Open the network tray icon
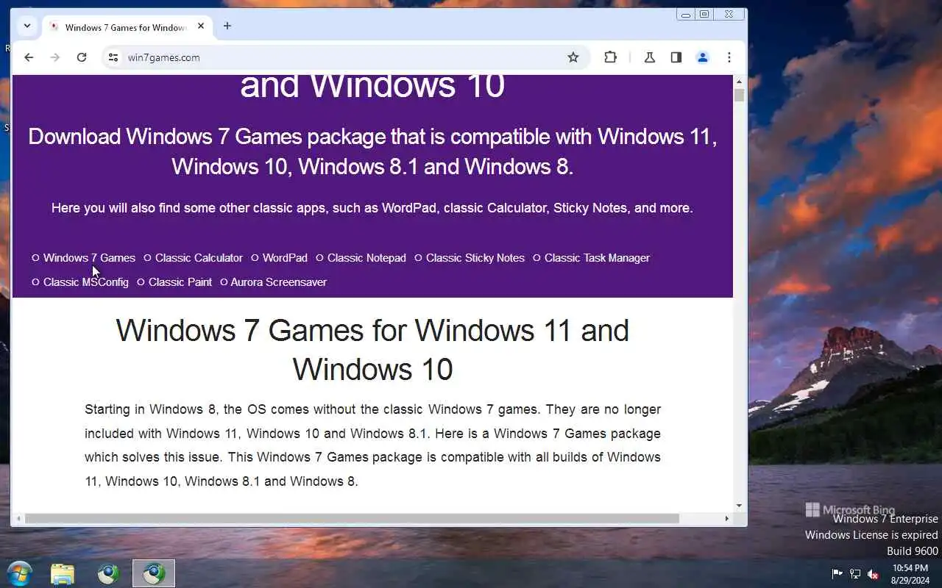The height and width of the screenshot is (588, 942). pos(855,574)
